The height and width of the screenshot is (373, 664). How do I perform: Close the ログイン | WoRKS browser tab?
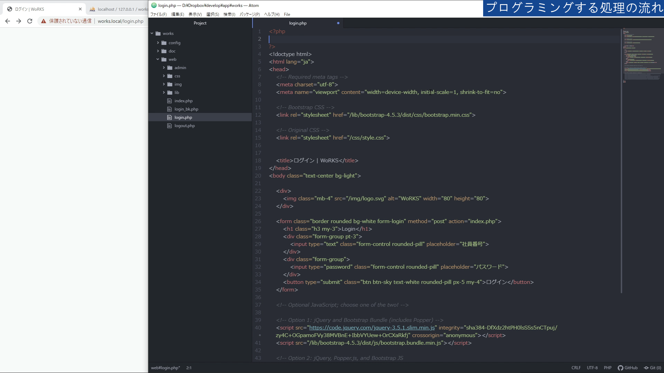[x=80, y=9]
